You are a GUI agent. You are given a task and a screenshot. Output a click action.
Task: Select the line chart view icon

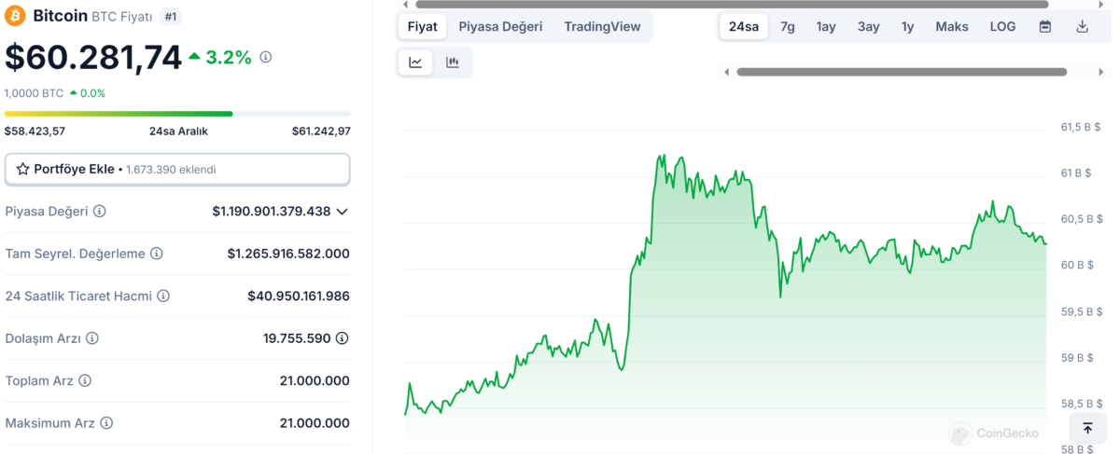pos(415,62)
